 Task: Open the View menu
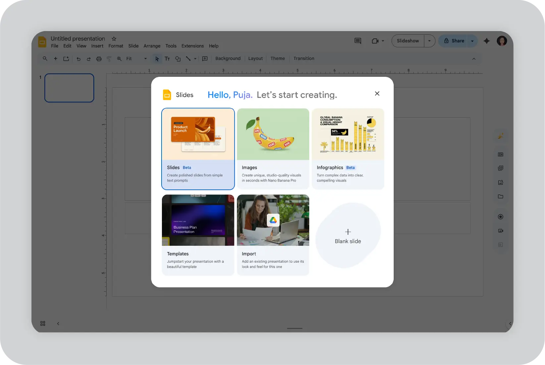81,46
